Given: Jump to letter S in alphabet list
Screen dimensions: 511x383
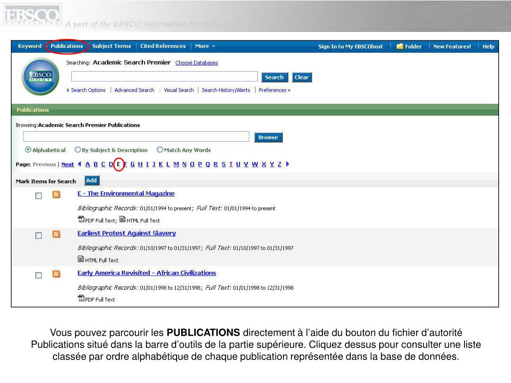Looking at the screenshot, I should point(224,165).
